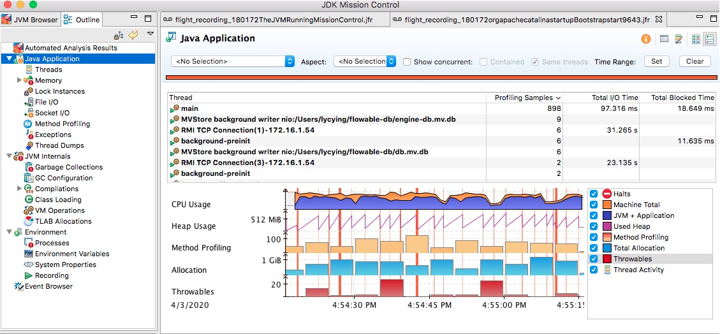Switch to the JVM Browser tab
Viewport: 720px width, 334px height.
click(31, 20)
